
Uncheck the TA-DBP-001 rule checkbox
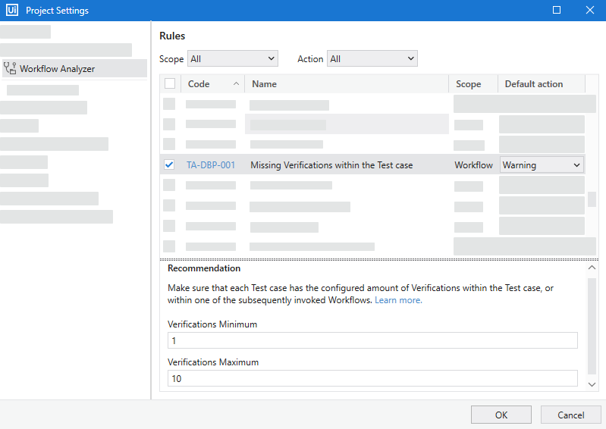tap(169, 164)
